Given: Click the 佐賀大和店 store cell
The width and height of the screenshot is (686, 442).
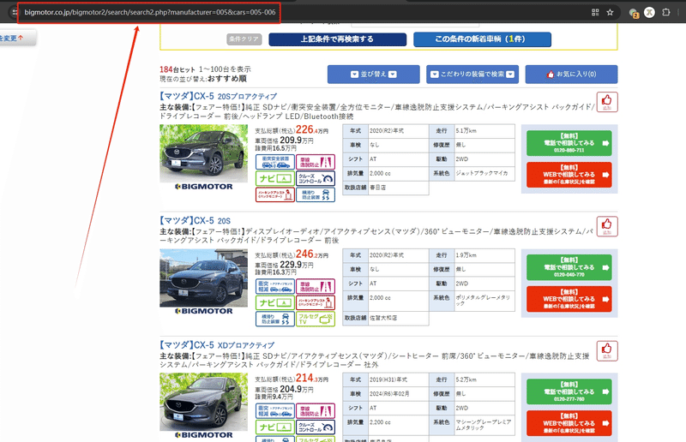Looking at the screenshot, I should [x=398, y=319].
